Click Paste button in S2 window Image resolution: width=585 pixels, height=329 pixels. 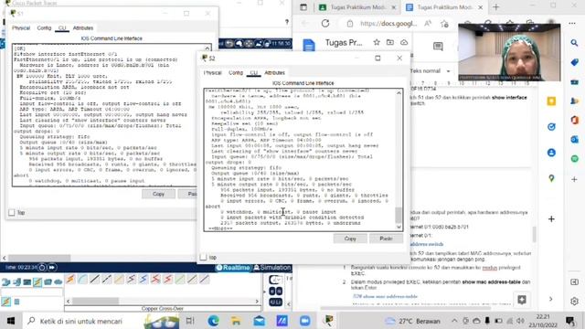(386, 239)
